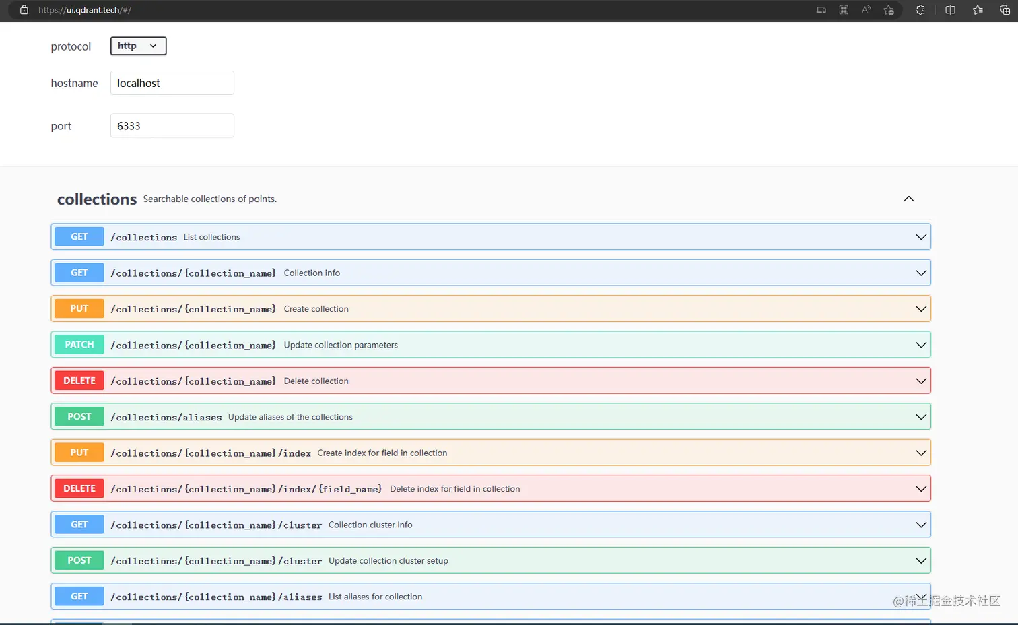Expand the DELETE Delete index row arrow
Image resolution: width=1018 pixels, height=625 pixels.
click(921, 489)
